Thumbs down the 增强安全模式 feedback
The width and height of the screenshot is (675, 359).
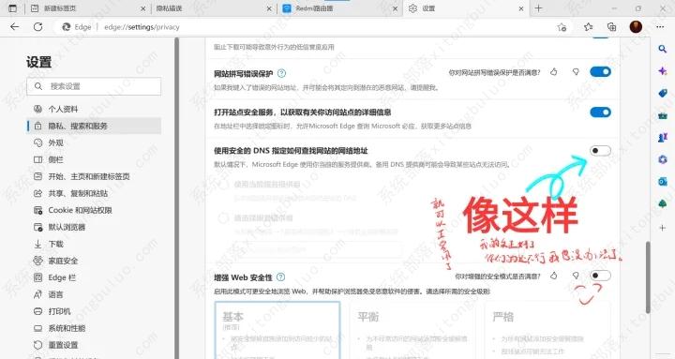[576, 276]
